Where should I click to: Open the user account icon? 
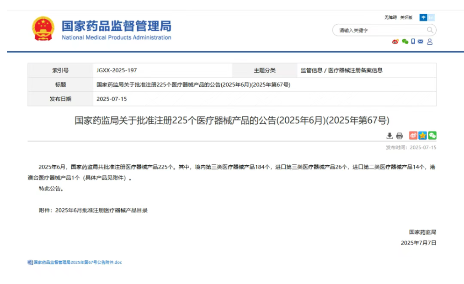click(x=430, y=42)
